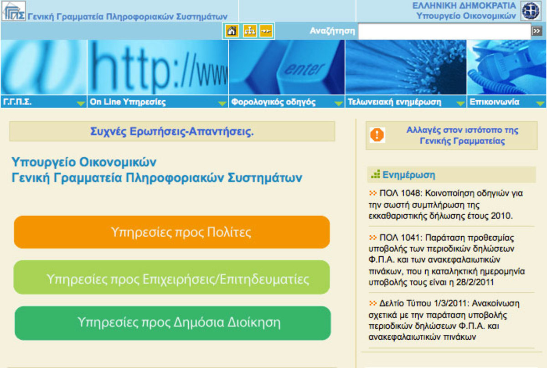
Task: Expand the Γ.Γ.Π.Σ. menu dropdown arrow
Action: (80, 103)
